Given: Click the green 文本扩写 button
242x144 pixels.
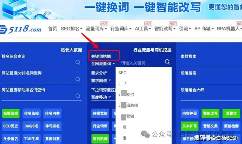Looking at the screenshot, I should (190, 126).
